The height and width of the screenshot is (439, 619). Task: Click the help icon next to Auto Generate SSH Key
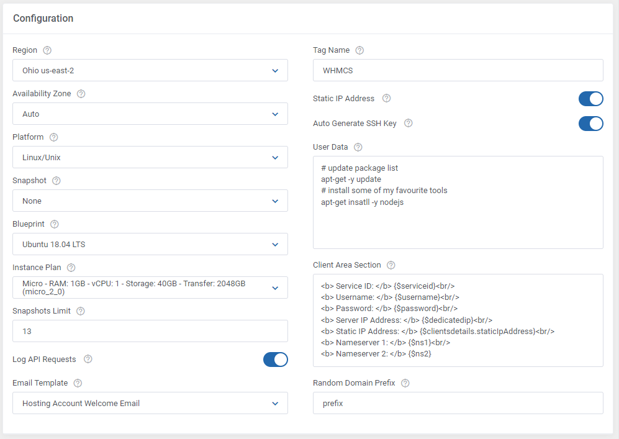point(409,123)
